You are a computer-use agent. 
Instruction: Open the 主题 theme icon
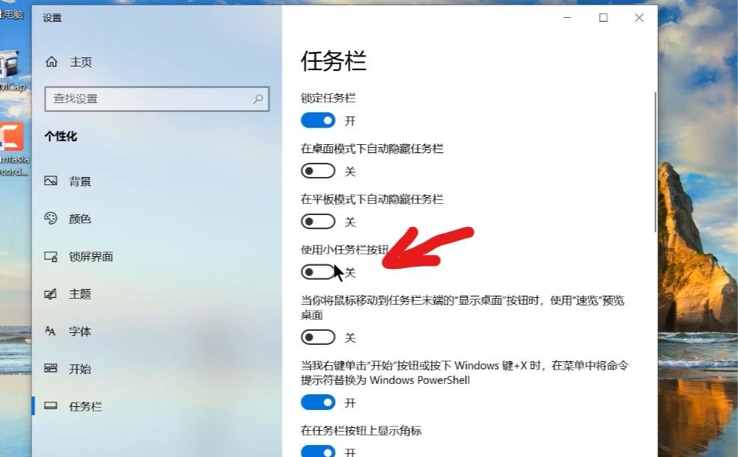coord(51,293)
